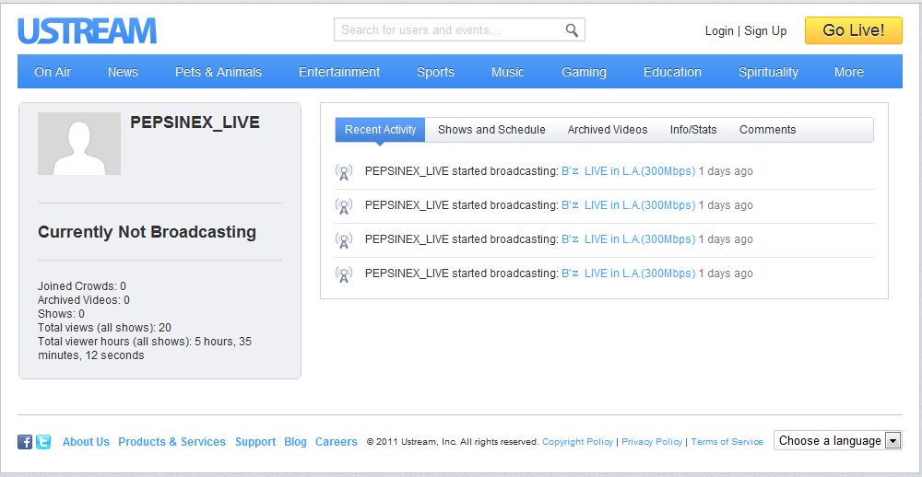Open the Privacy Policy link
Viewport: 922px width, 477px height.
[652, 442]
